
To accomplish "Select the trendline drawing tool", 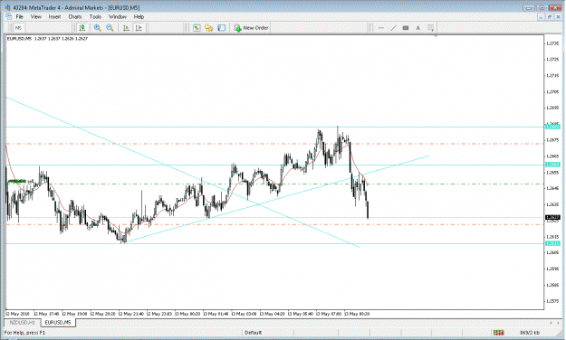I will (x=393, y=28).
